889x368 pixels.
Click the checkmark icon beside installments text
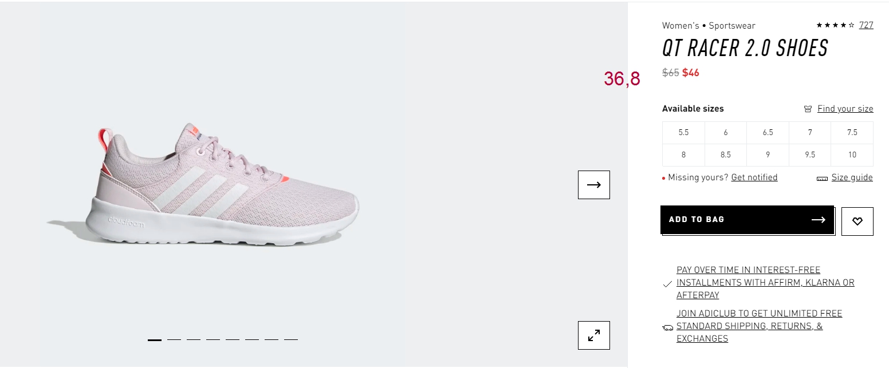pyautogui.click(x=667, y=284)
